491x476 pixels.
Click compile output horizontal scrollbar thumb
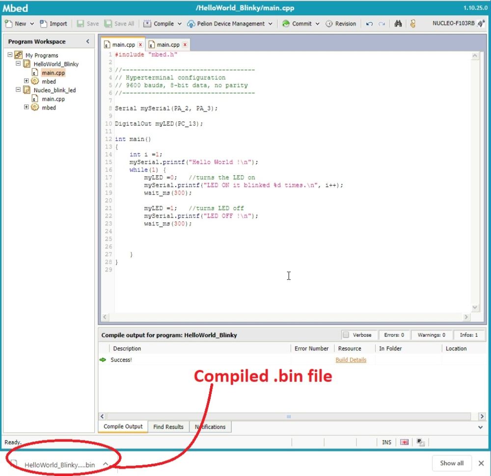point(289,416)
